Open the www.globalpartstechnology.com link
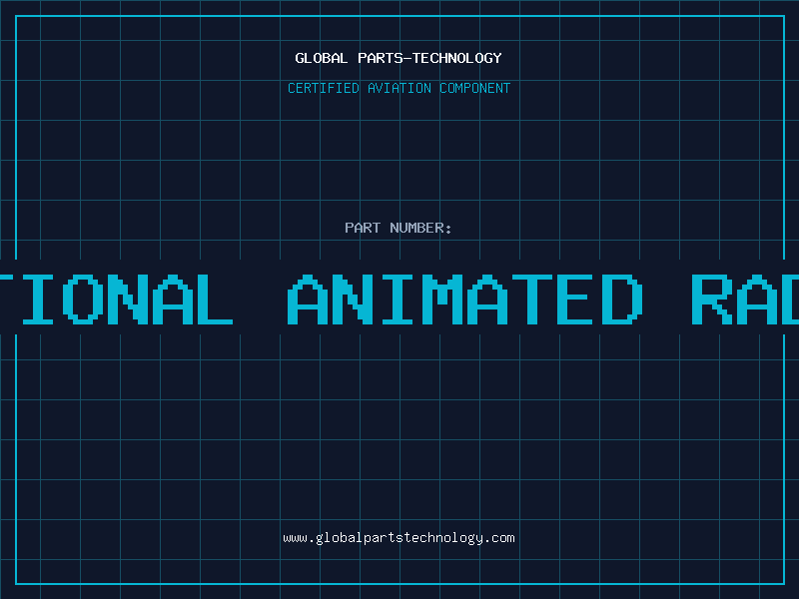Screen dimensions: 799x599 (399, 538)
